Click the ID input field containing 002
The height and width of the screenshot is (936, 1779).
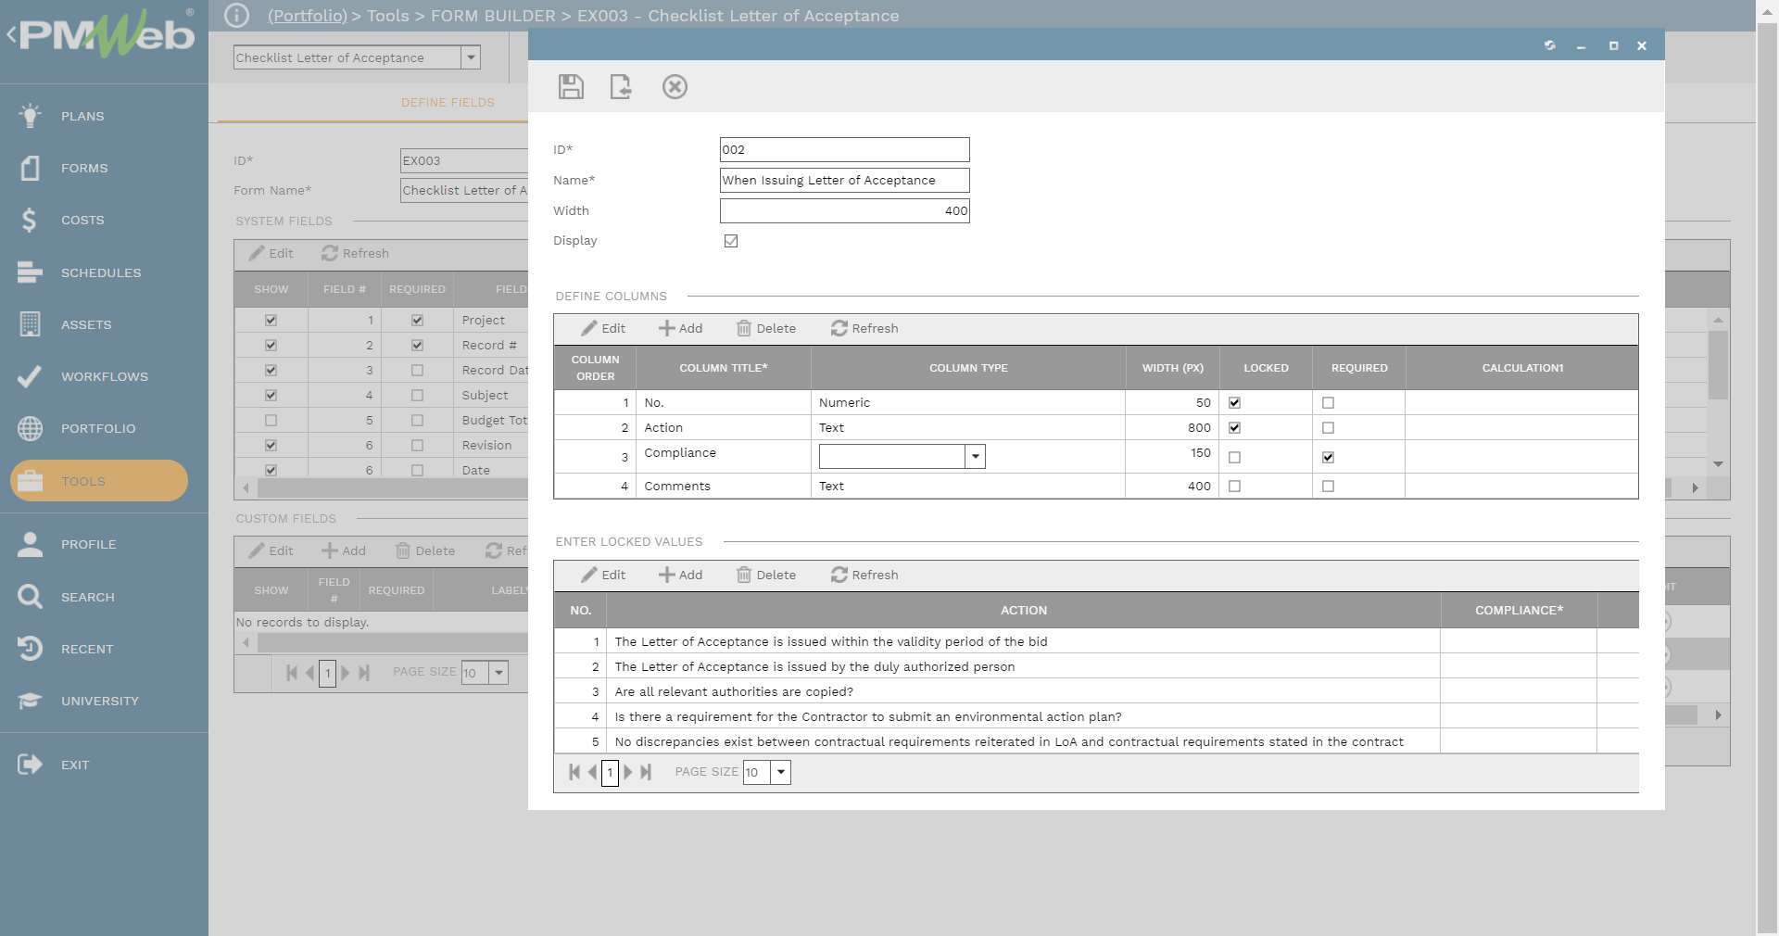844,149
